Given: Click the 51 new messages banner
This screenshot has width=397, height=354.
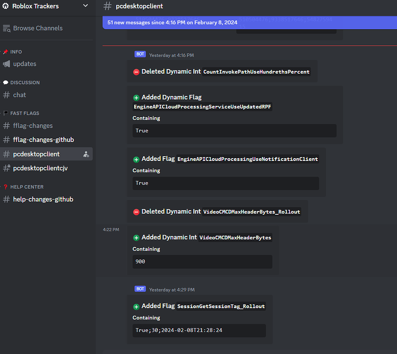Looking at the screenshot, I should coord(250,23).
